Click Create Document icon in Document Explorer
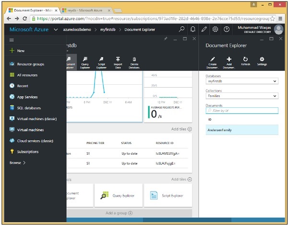This screenshot has width=288, height=225. [x=213, y=61]
